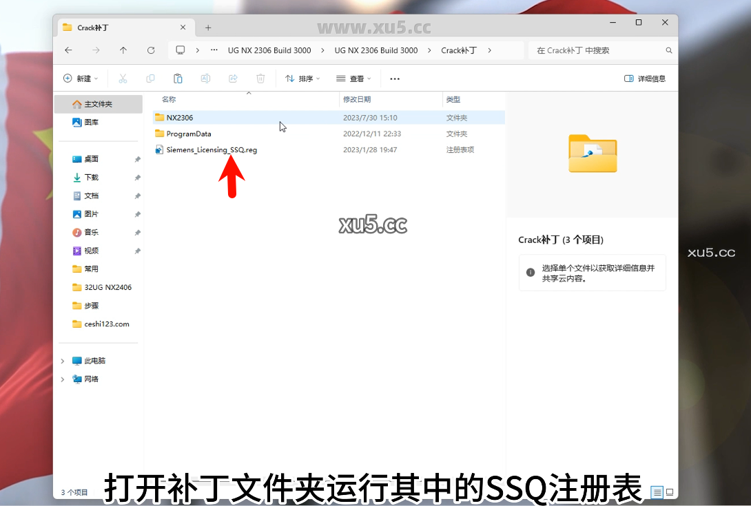This screenshot has height=506, width=751.
Task: Activate the details list view toggle bottom right
Action: pyautogui.click(x=657, y=493)
